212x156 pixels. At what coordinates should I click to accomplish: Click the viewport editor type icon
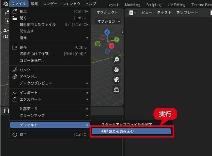click(6, 13)
